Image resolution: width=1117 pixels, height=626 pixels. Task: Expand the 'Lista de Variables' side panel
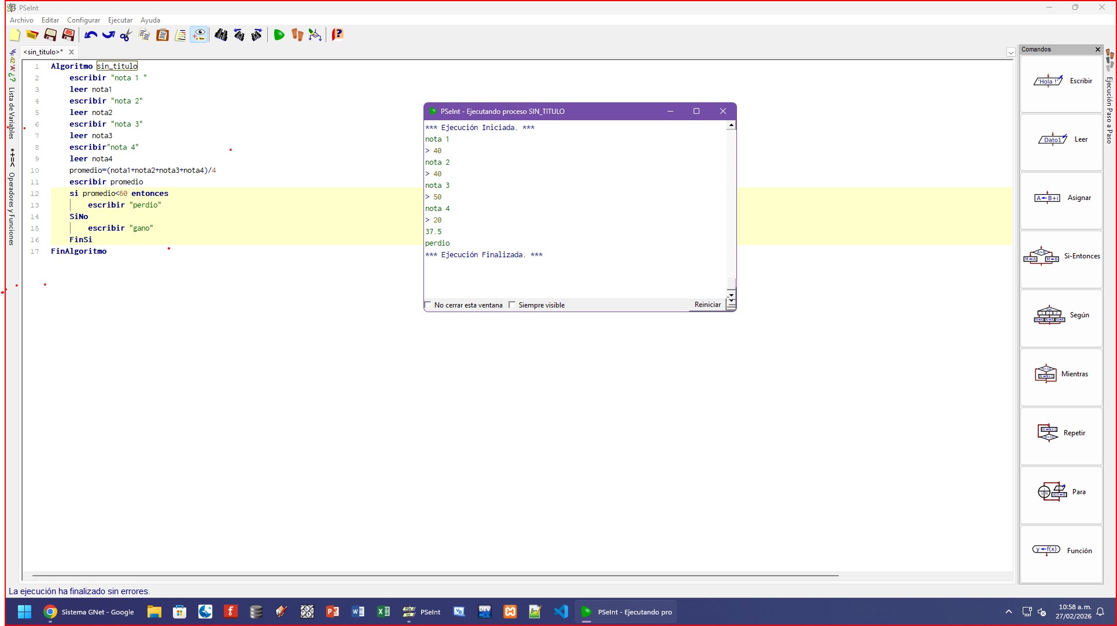tap(11, 113)
